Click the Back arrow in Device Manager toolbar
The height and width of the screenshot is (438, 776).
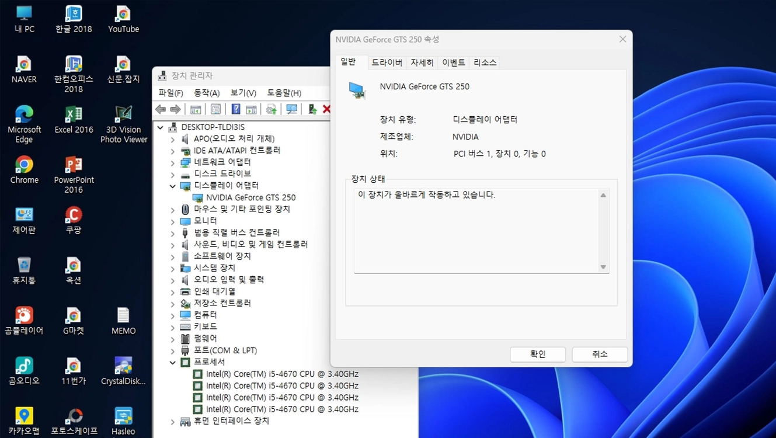point(161,109)
